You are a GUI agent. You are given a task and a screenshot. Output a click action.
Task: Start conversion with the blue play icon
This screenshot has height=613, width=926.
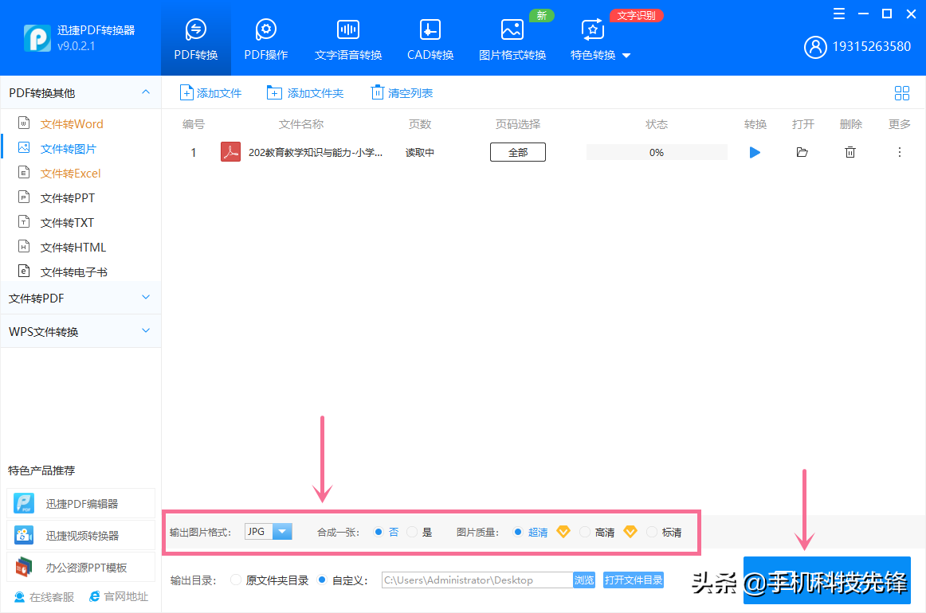coord(755,152)
